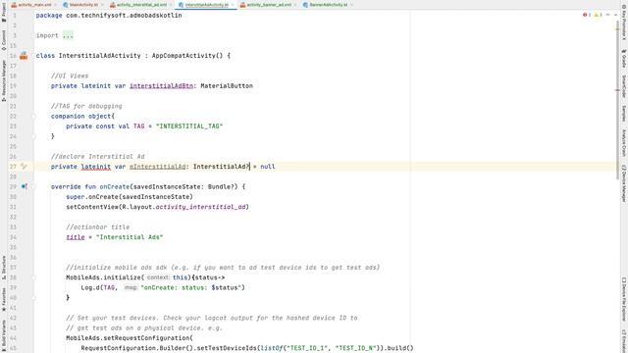Switch to BannerAdActivity.kt tab

328,5
